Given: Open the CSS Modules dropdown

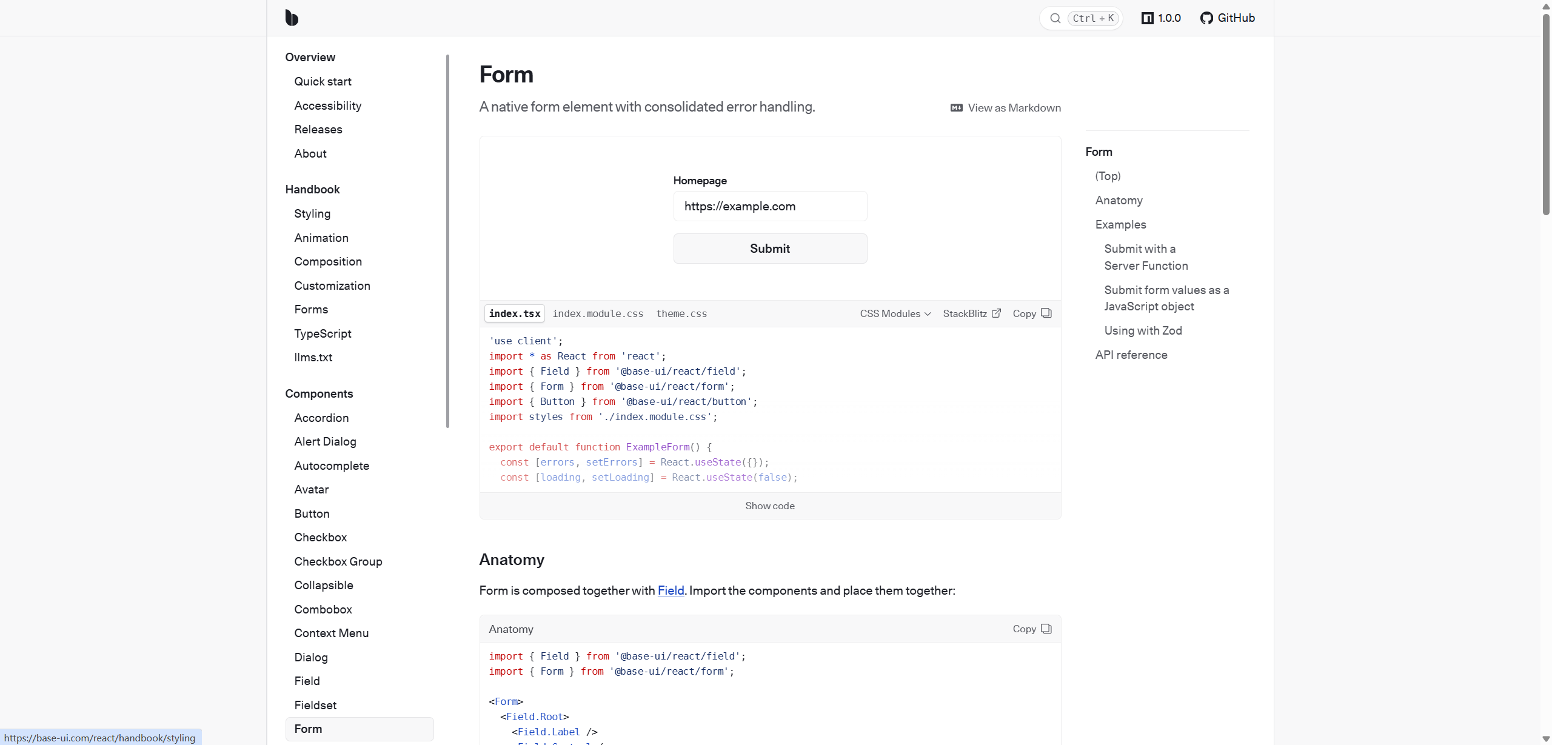Looking at the screenshot, I should click(x=895, y=313).
